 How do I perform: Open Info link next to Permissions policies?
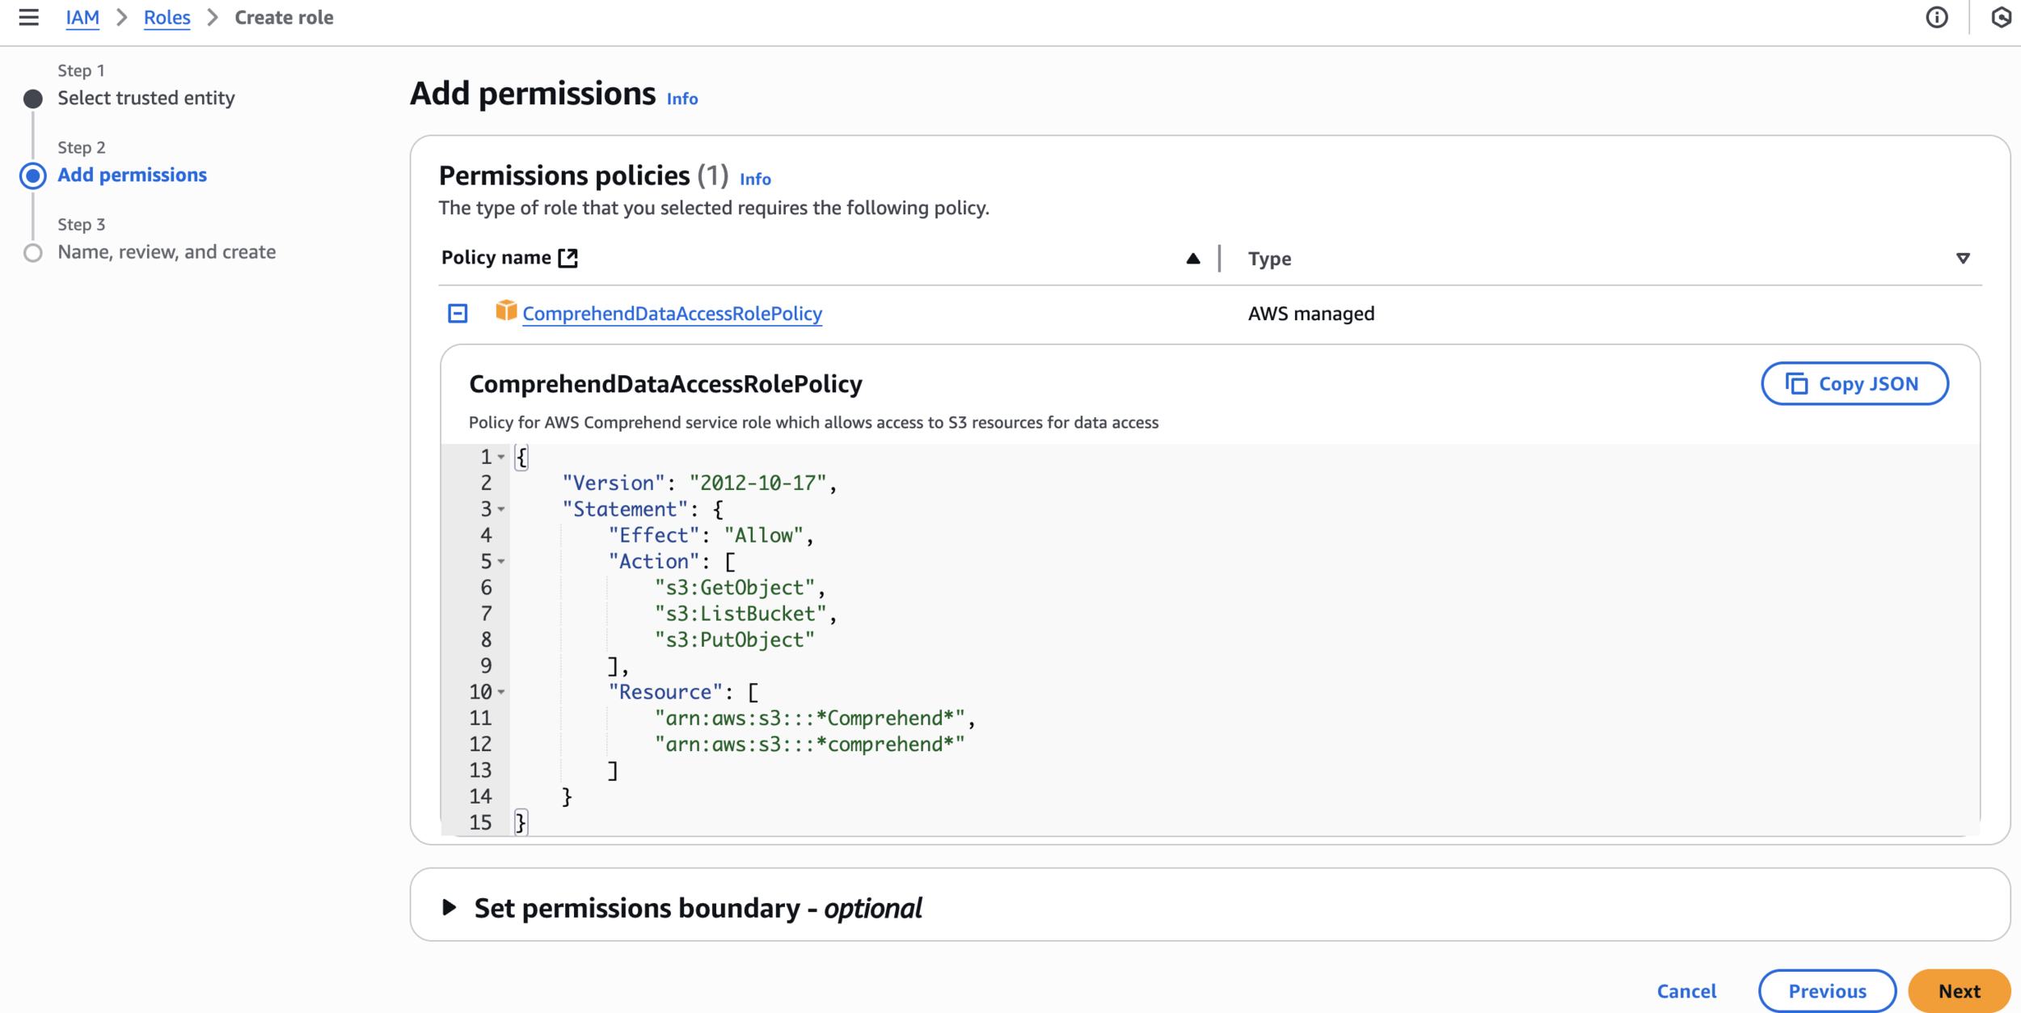tap(755, 179)
